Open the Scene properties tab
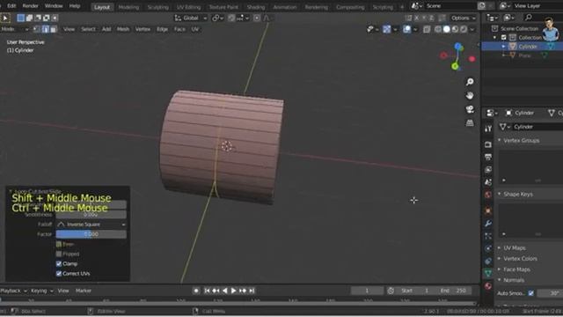This screenshot has width=563, height=317. (x=488, y=182)
